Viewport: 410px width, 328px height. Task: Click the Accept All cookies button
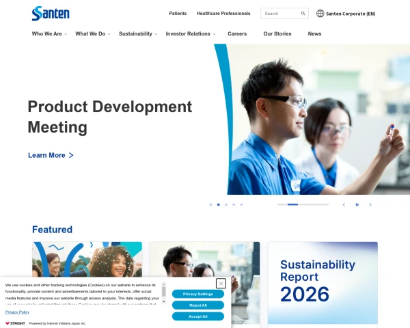tap(198, 316)
